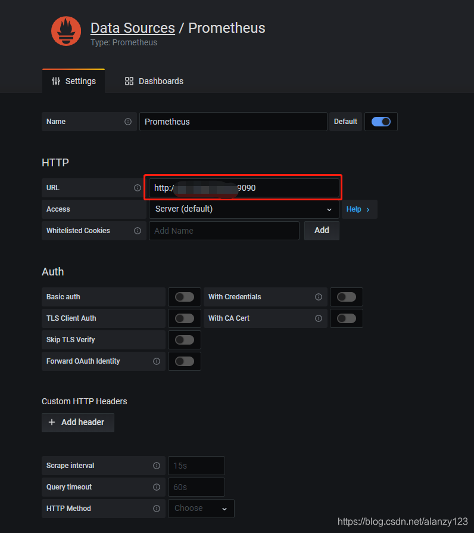Turn on TLS Client Auth
Screen dimensions: 474x533
185,318
